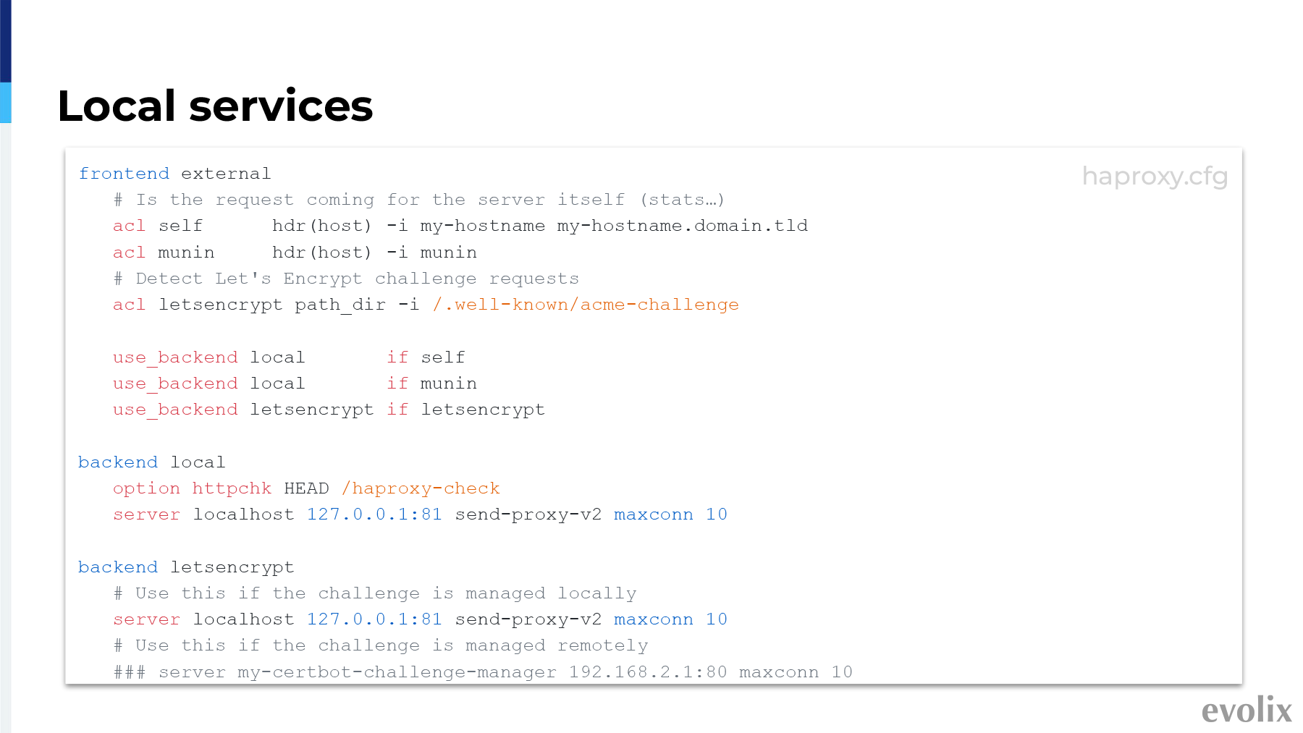Select the backend letsencrypt heading

186,567
